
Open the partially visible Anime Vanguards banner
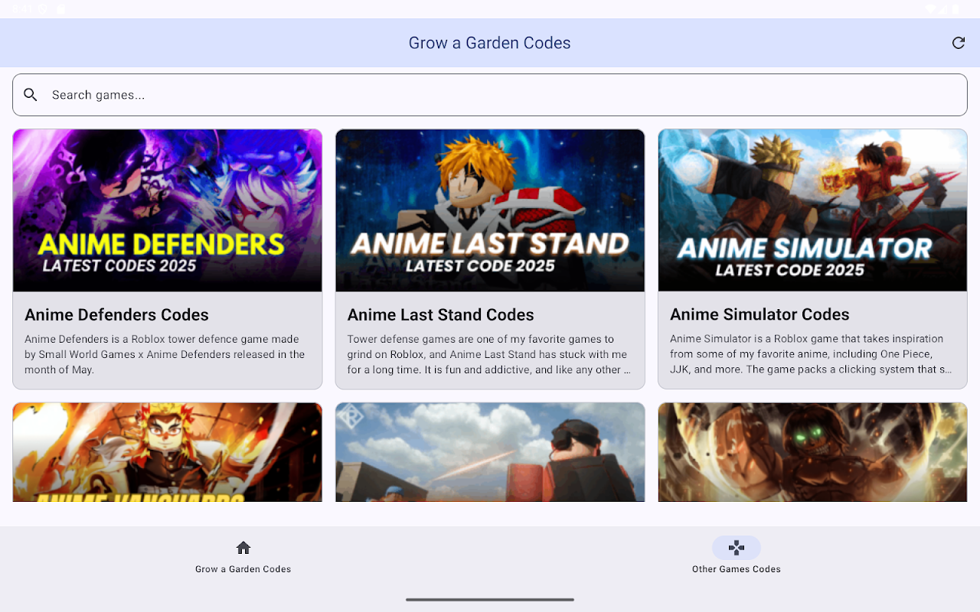point(168,452)
